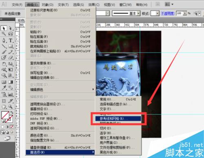Select the Selection (black arrow) tool
This screenshot has height=158, width=204.
coord(4,28)
